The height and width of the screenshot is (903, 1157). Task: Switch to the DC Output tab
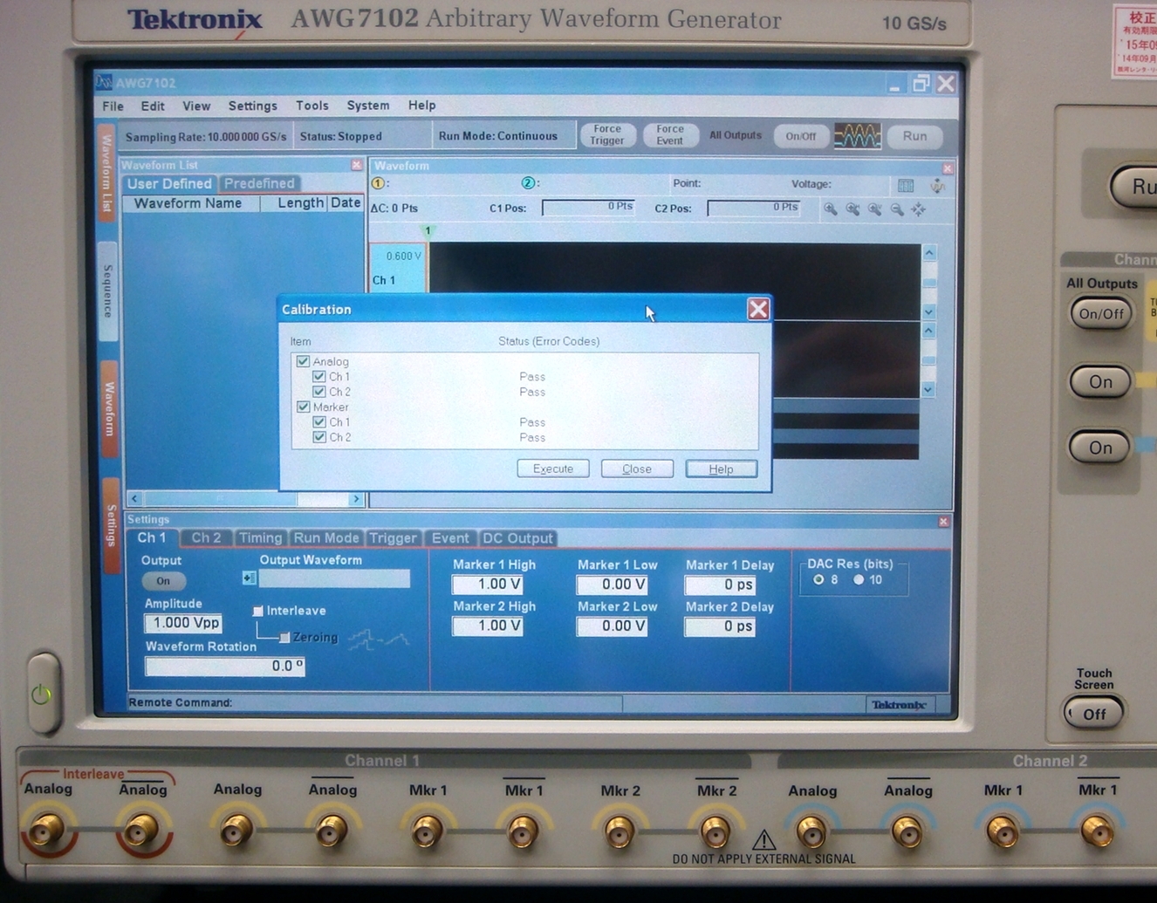[517, 538]
